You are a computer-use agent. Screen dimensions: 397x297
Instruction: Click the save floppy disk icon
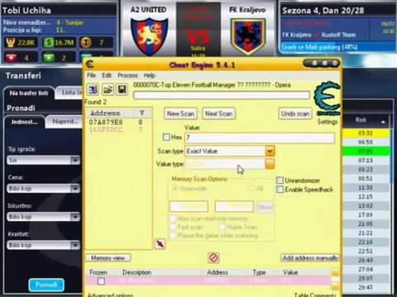(x=122, y=89)
